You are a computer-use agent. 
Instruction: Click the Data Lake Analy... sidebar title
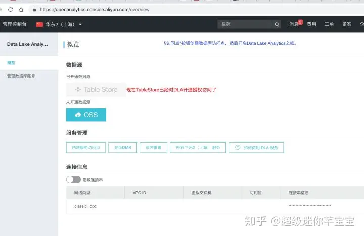tap(28, 44)
